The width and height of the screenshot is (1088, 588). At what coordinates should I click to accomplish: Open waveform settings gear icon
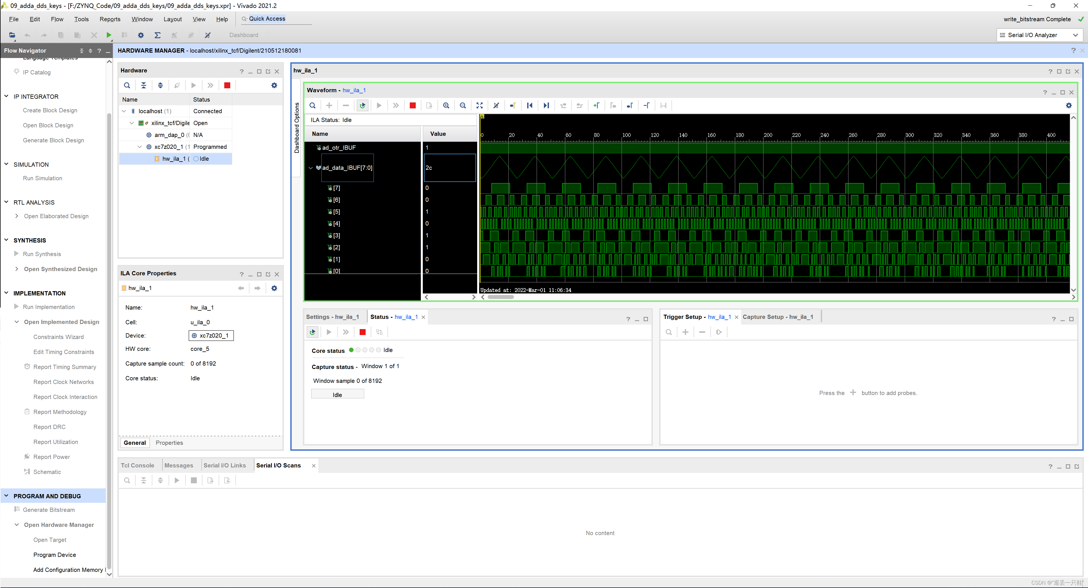(1068, 106)
